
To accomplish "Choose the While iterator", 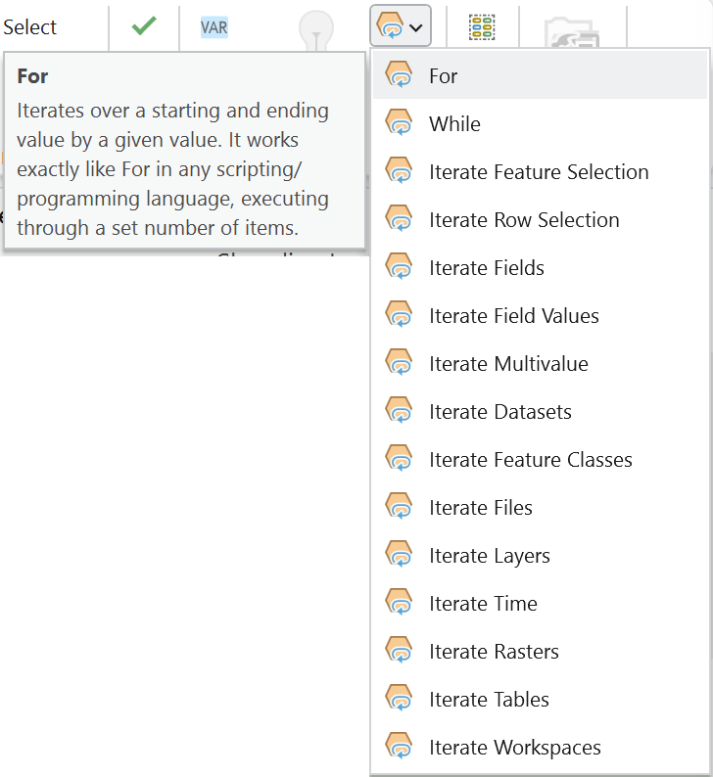I will 540,124.
